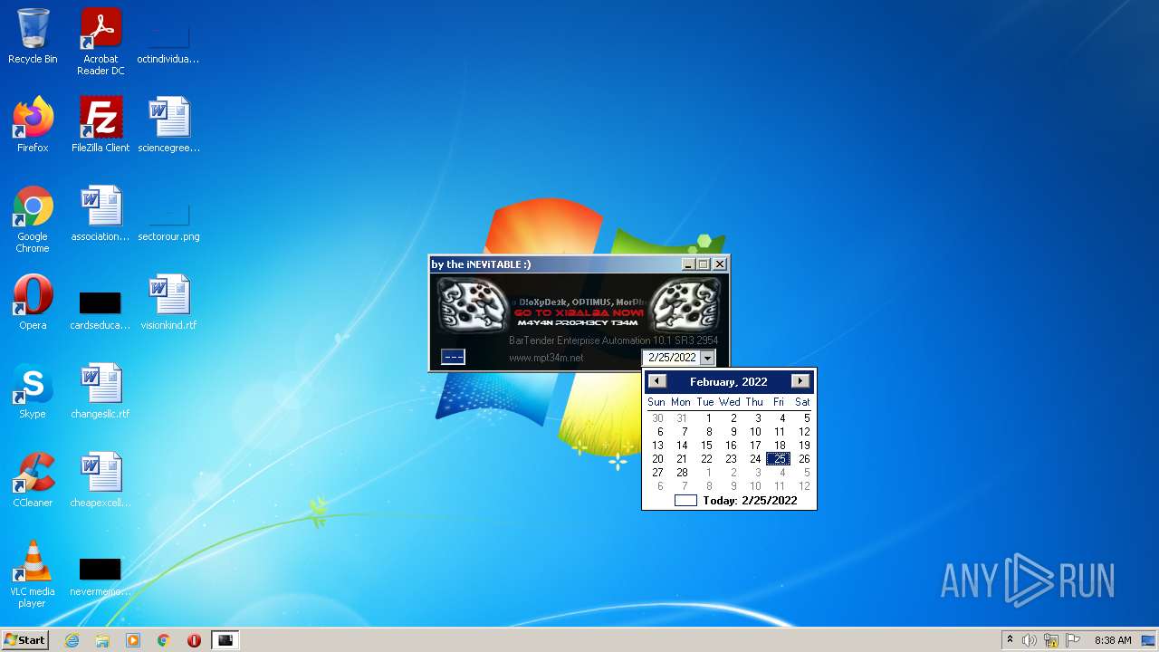Open the Firefox desktop shortcut
Image resolution: width=1159 pixels, height=652 pixels.
pos(33,125)
